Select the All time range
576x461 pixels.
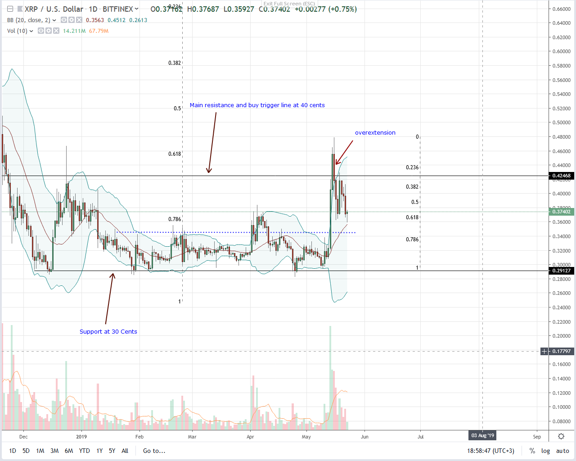point(125,451)
